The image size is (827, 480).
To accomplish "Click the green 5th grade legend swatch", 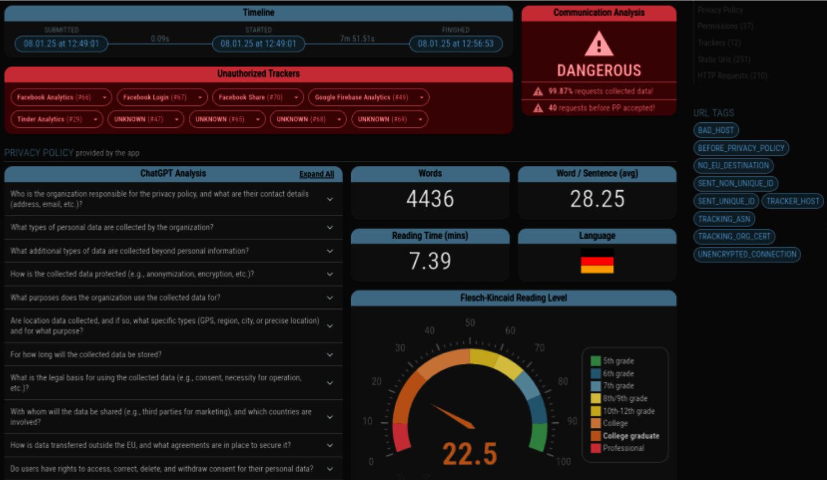I will click(596, 361).
